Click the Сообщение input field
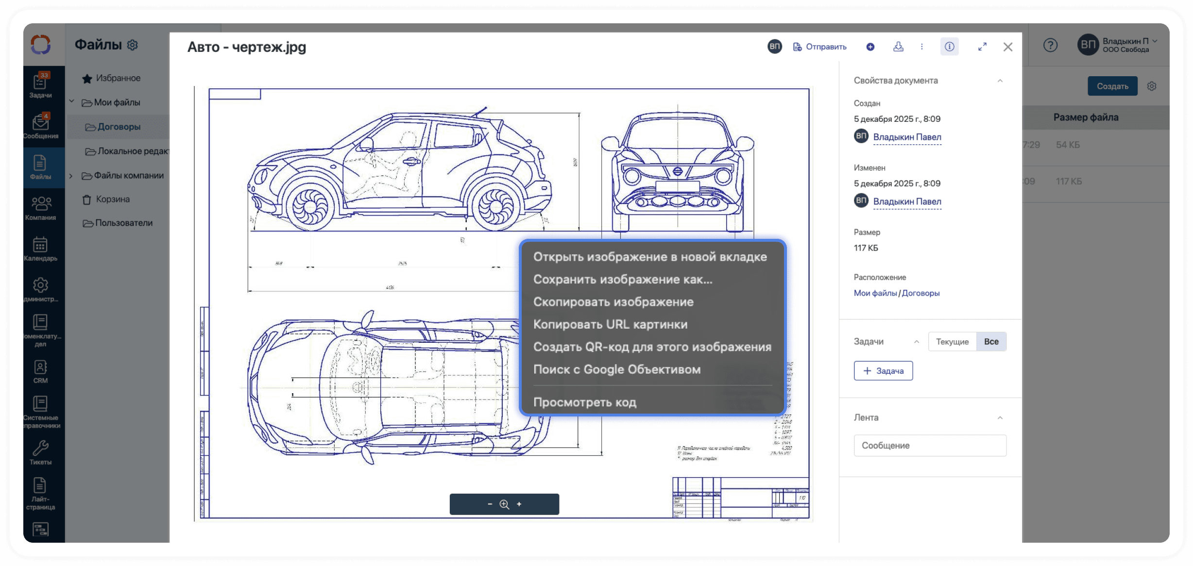Image resolution: width=1193 pixels, height=566 pixels. pos(929,446)
